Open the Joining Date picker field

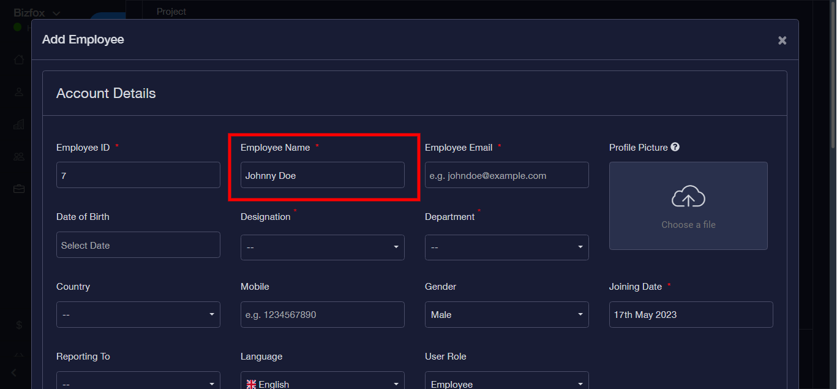[x=691, y=315]
